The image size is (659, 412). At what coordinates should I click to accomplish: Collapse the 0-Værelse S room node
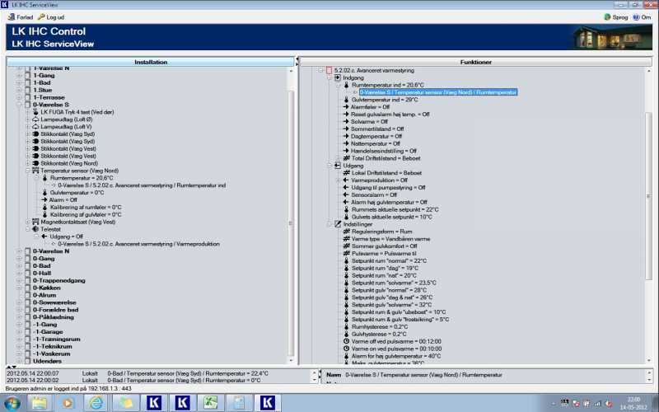click(19, 105)
